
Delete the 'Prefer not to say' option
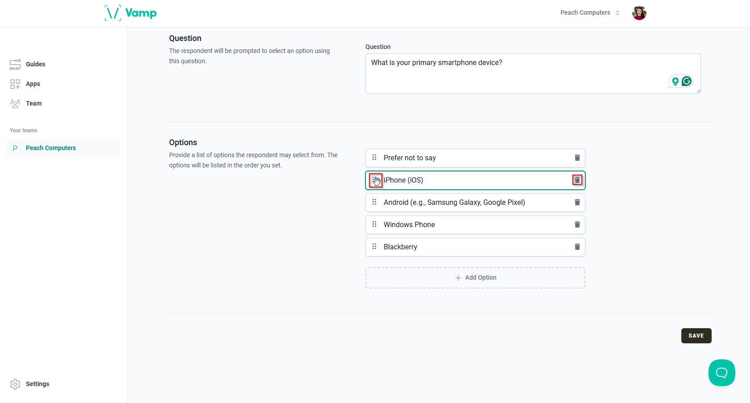click(x=577, y=158)
